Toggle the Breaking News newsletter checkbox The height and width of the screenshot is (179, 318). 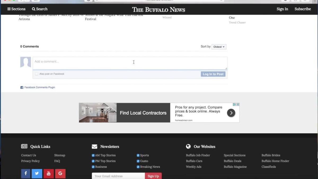click(138, 167)
